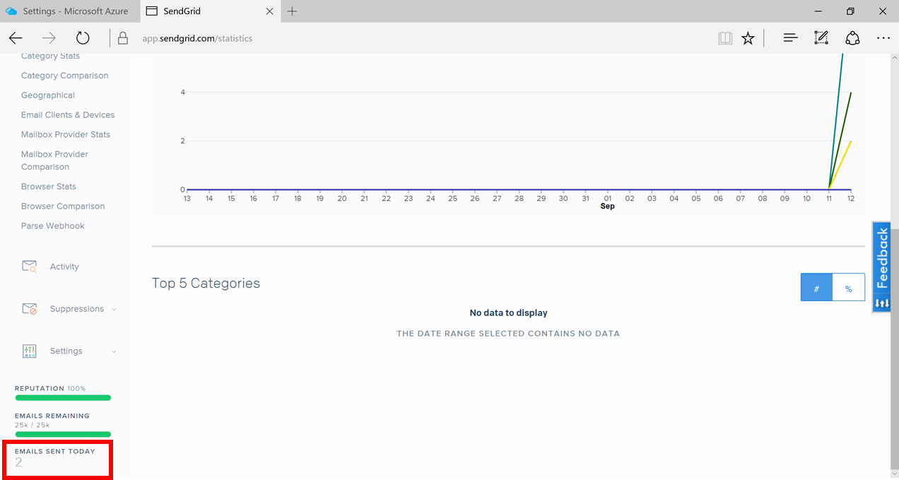Refresh the SendGrid statistics page
The image size is (899, 480).
[x=83, y=38]
